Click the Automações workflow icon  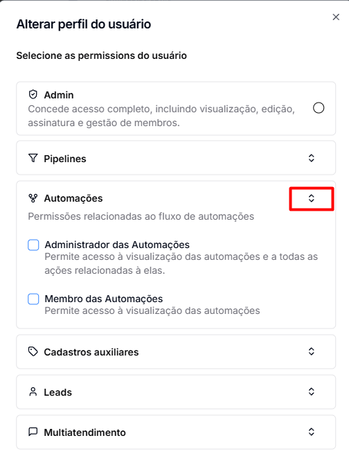click(33, 198)
